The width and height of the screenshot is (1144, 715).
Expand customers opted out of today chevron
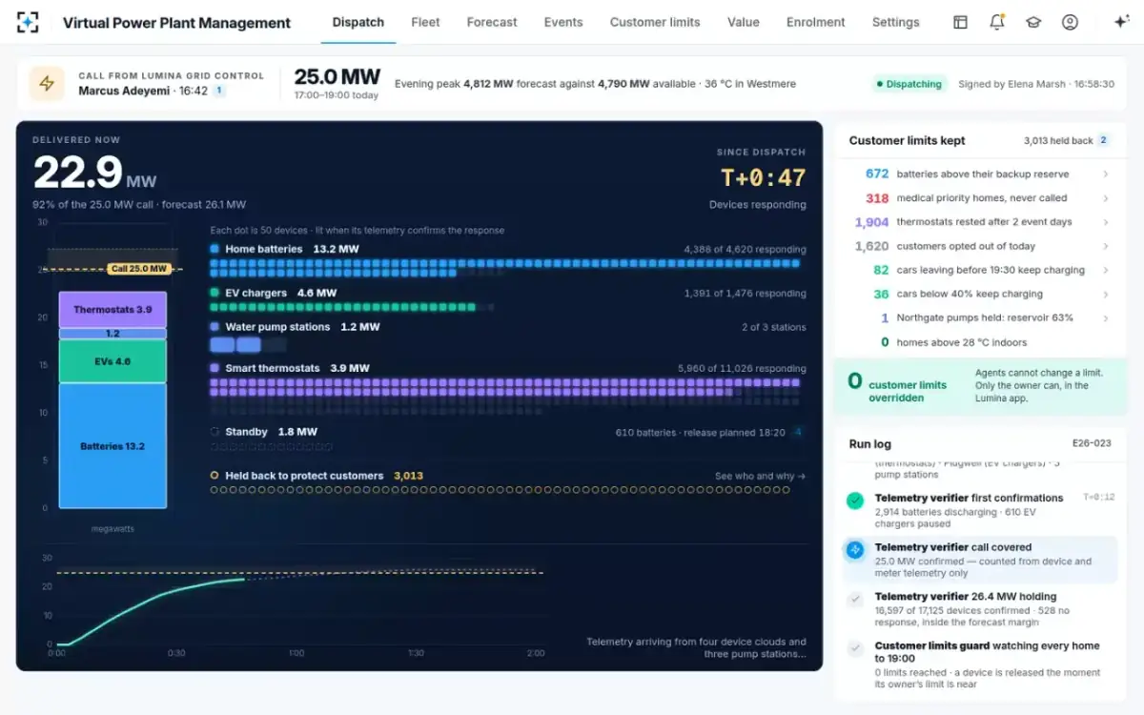click(1105, 246)
